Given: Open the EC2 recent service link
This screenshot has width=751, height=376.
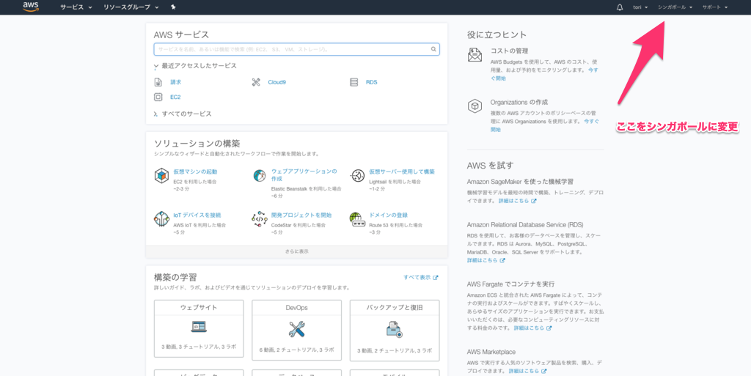Looking at the screenshot, I should (175, 97).
